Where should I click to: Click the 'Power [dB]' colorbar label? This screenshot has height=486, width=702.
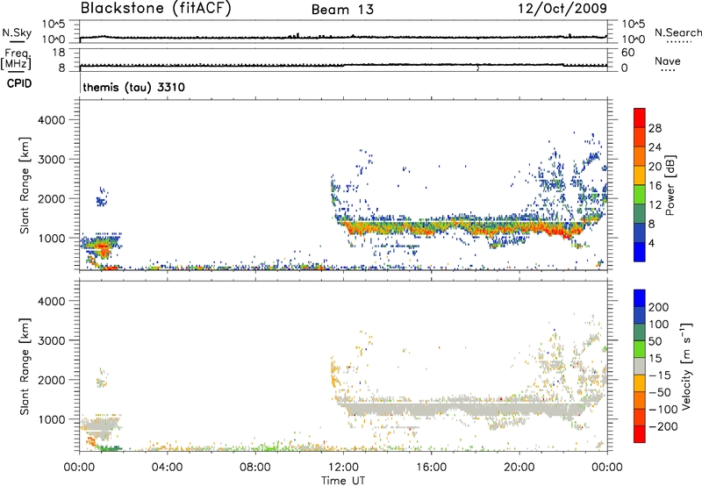pyautogui.click(x=670, y=185)
